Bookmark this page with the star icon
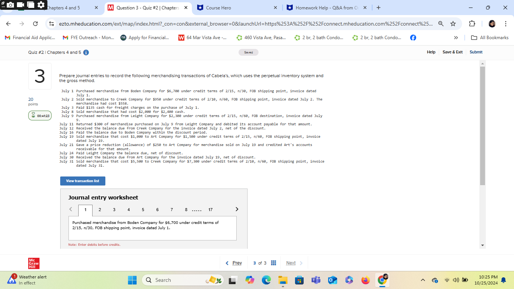514x289 pixels. click(453, 24)
